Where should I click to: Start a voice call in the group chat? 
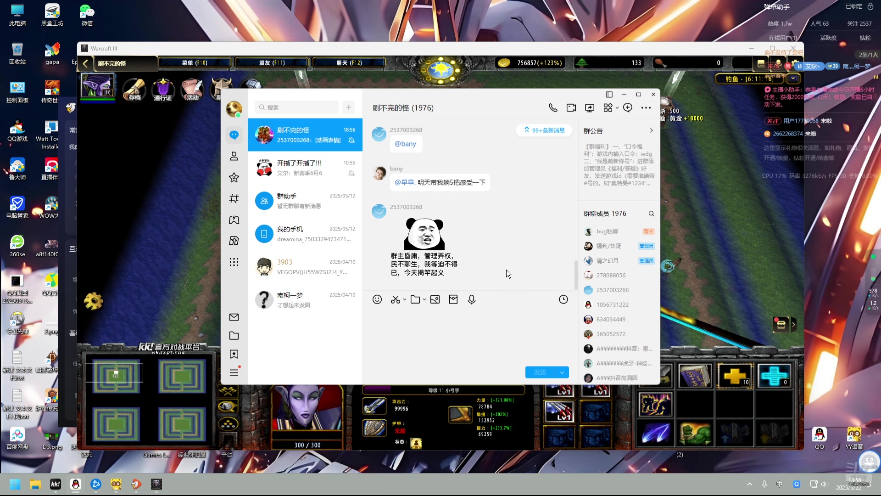click(553, 107)
